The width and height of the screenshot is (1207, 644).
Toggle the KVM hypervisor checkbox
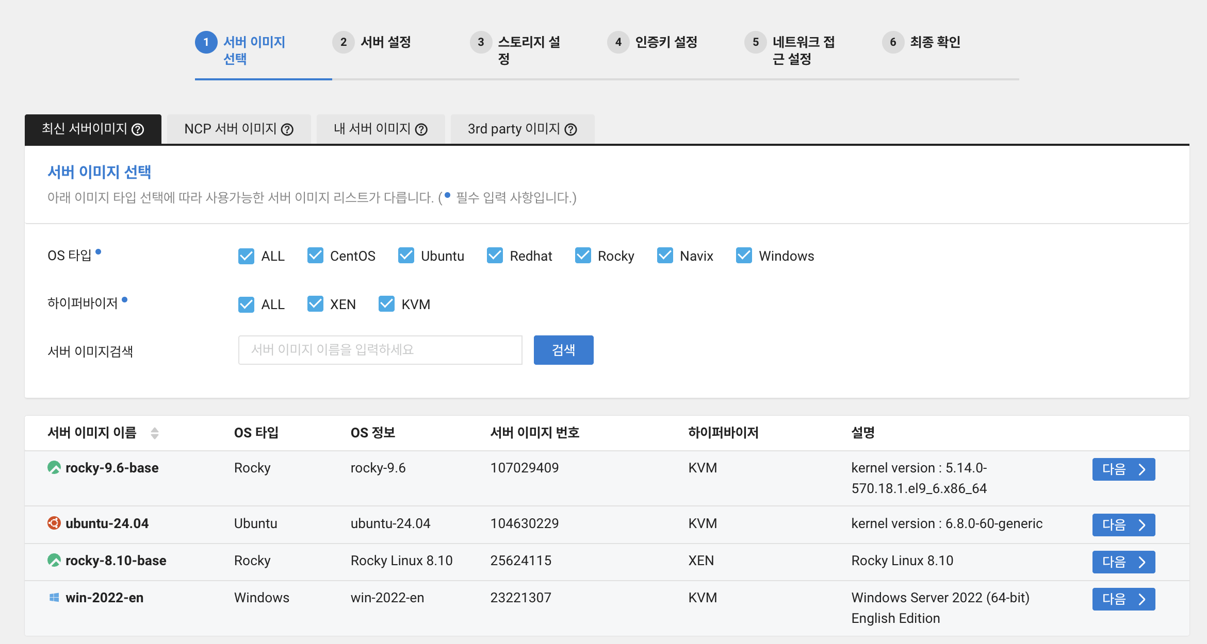[x=386, y=304]
